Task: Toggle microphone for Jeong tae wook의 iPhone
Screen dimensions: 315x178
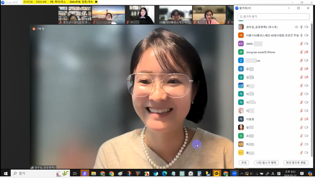Action: click(301, 52)
